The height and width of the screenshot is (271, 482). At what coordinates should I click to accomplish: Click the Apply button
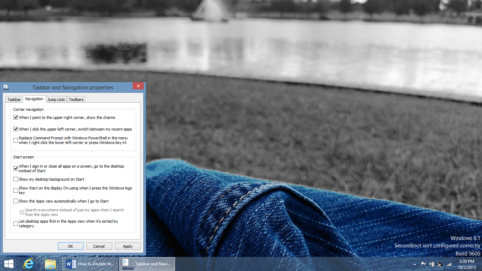coord(127,246)
